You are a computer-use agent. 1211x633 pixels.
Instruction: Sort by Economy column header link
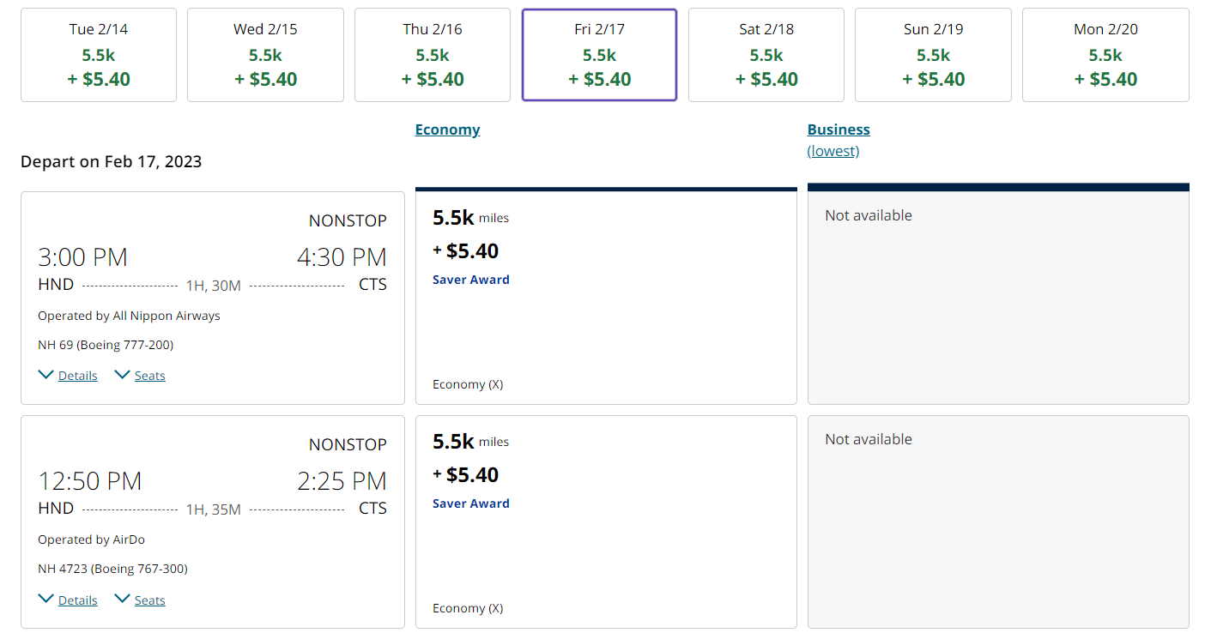[447, 130]
